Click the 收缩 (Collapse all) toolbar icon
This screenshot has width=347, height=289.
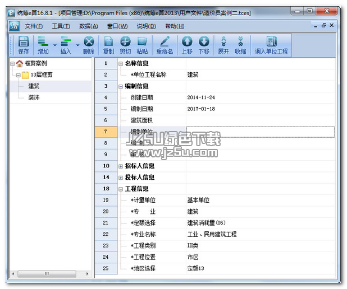coord(240,45)
